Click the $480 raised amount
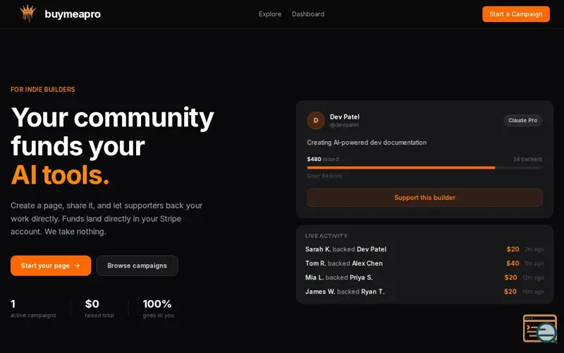Screen dimensions: 564x353 coord(323,159)
